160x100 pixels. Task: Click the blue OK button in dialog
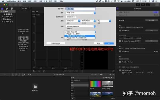click(109, 43)
